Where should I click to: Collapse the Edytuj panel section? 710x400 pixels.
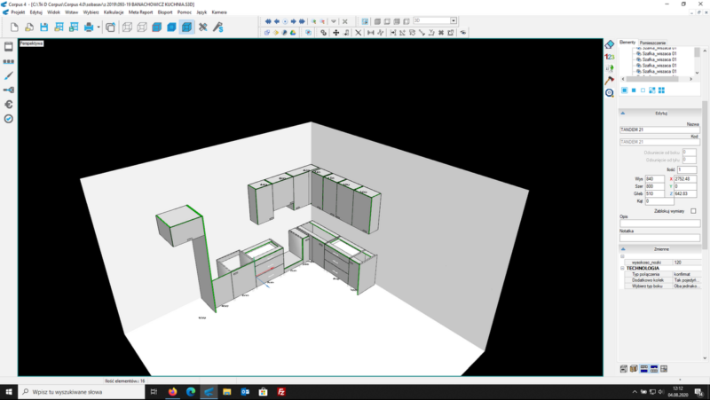pos(624,114)
